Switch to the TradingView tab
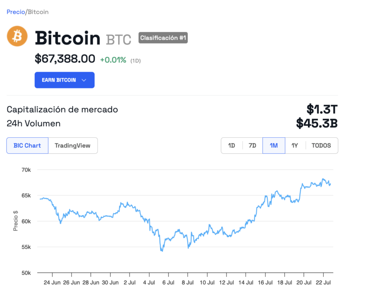 [73, 145]
